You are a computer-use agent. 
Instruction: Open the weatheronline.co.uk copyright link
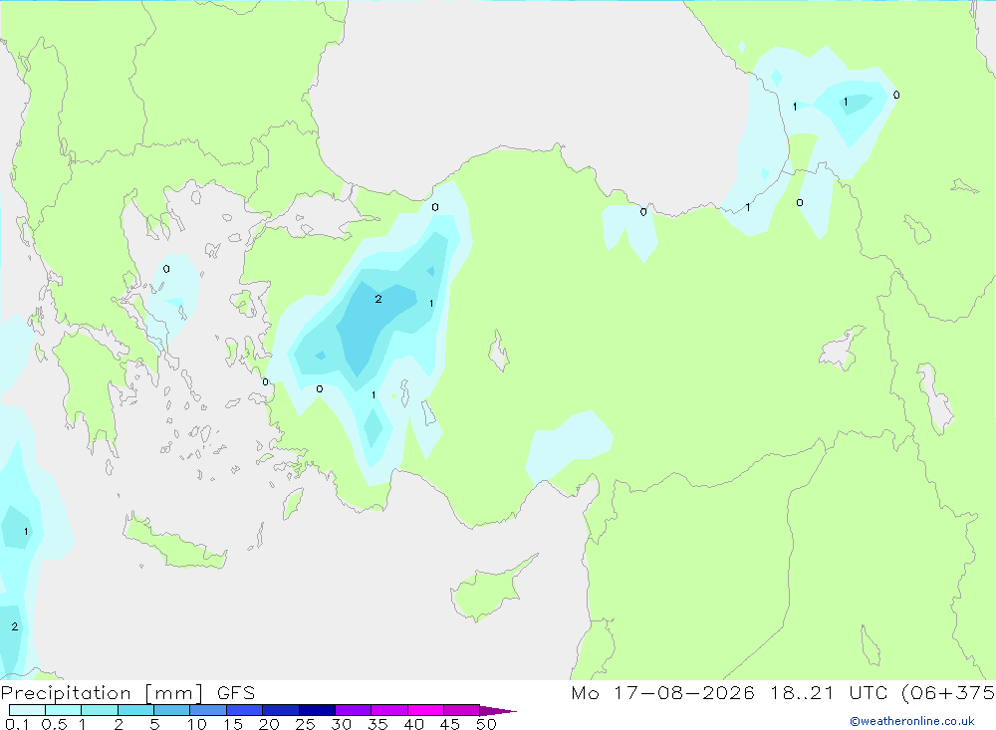[x=912, y=721]
